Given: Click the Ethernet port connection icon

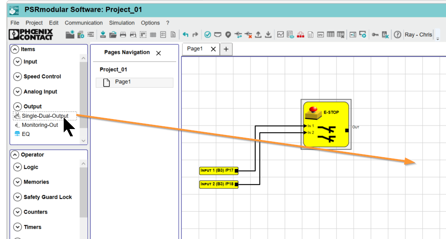Looking at the screenshot, I should 218,35.
